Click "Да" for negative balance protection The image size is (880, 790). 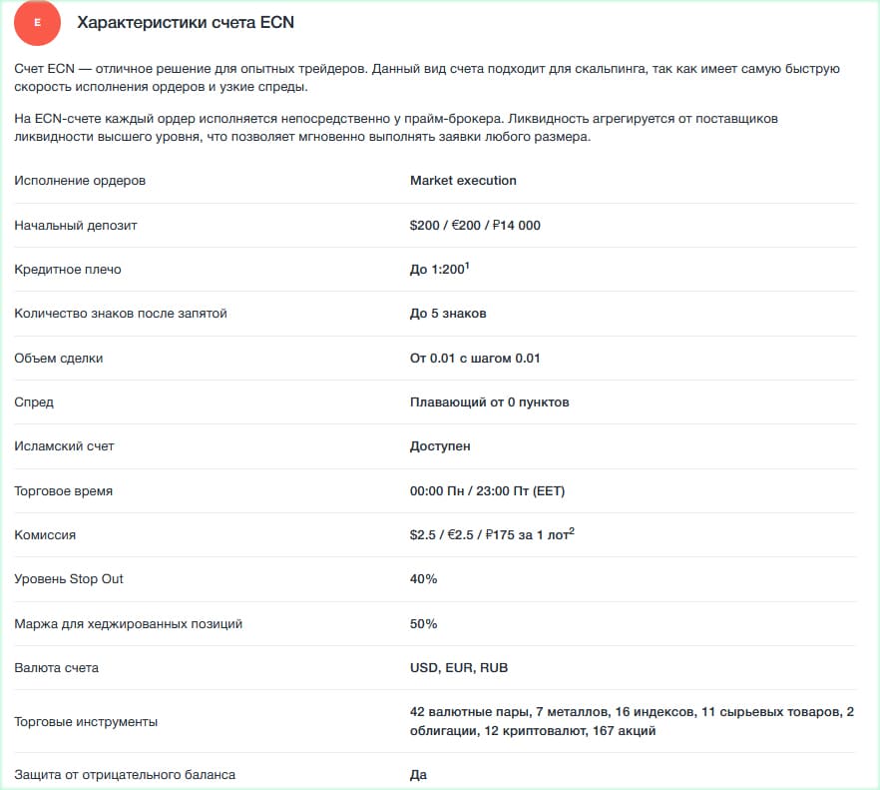pyautogui.click(x=418, y=775)
